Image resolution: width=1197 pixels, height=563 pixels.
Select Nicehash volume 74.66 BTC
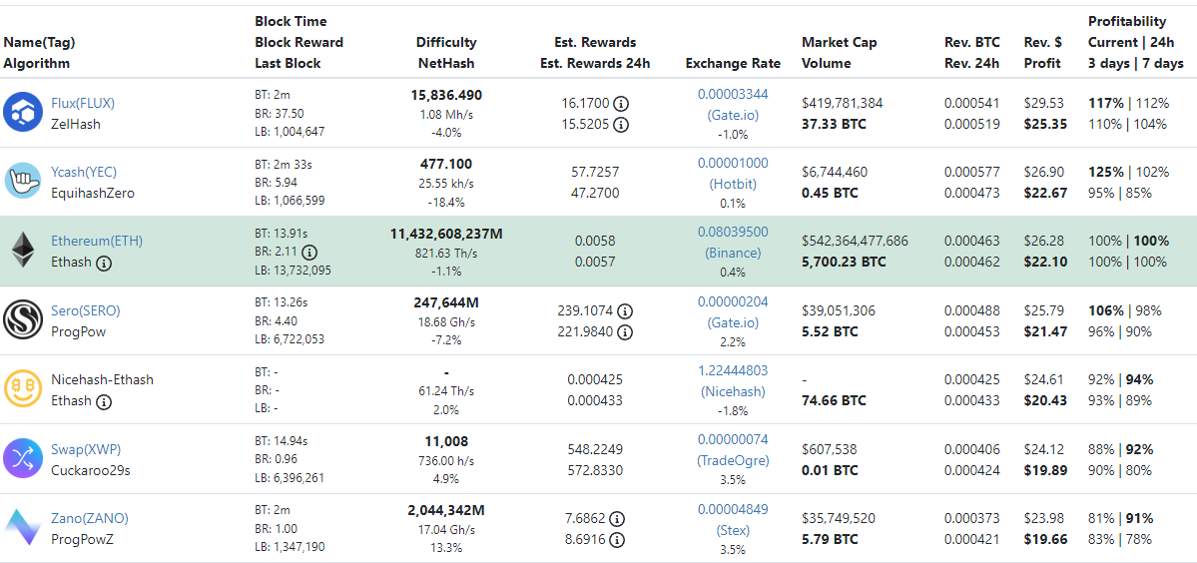834,400
